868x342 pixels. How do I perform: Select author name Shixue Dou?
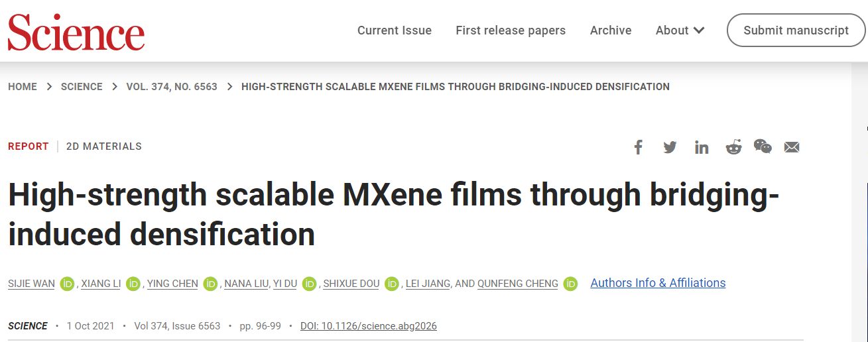351,284
